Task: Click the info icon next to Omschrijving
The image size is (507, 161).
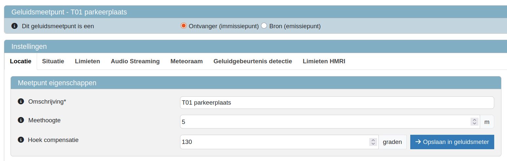Action: 21,102
